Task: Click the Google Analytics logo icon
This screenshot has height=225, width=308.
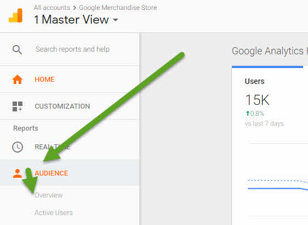Action: [15, 15]
